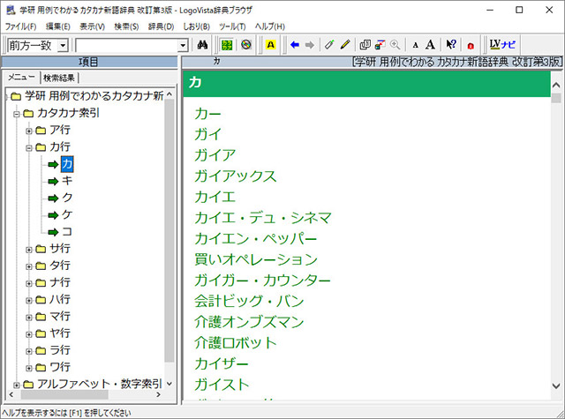Open the 辞典(D) menu
Viewport: 565px width, 419px height.
[x=161, y=26]
